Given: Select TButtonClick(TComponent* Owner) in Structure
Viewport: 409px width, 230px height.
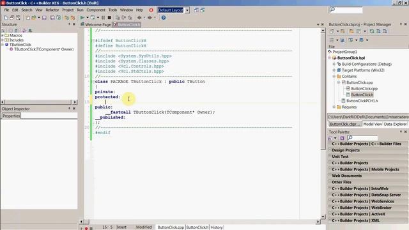Looking at the screenshot, I should click(x=44, y=49).
